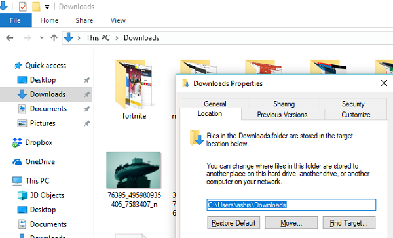
Task: Click the Properties checkmark icon in title bar
Action: (x=23, y=7)
